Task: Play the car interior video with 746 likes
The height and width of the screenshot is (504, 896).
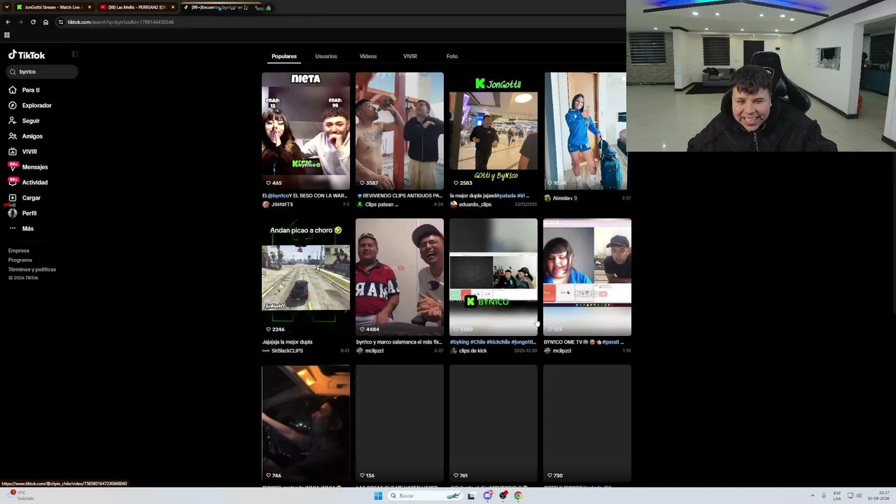Action: pos(306,423)
